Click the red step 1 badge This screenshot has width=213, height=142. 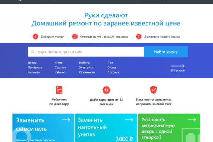click(35, 37)
